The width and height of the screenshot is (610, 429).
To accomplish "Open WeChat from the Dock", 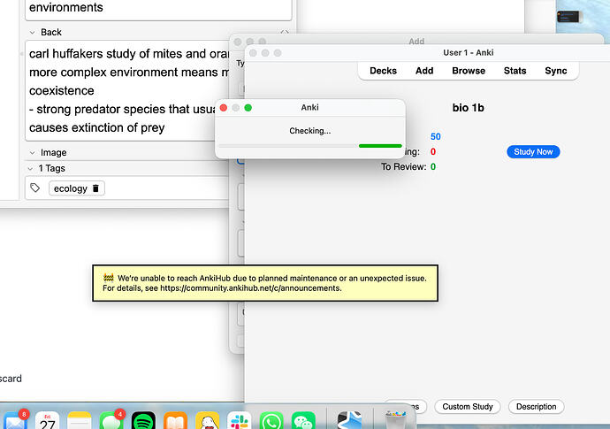I will (x=303, y=421).
